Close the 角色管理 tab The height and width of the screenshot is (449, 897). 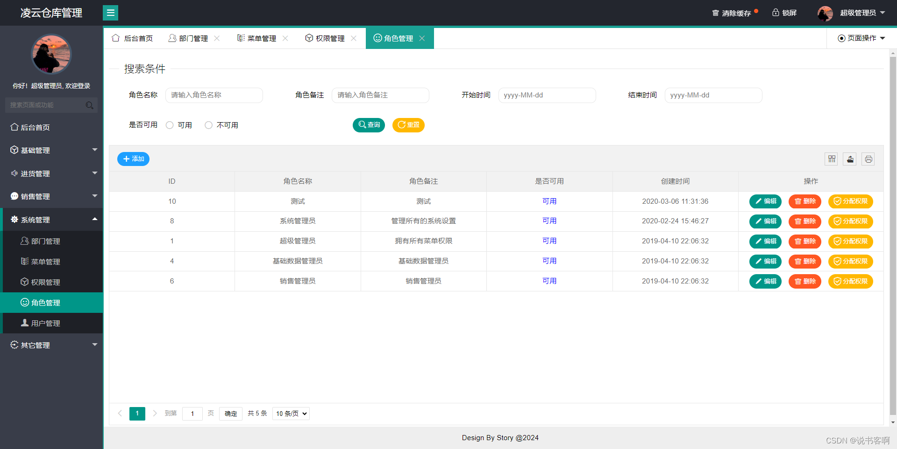coord(422,38)
